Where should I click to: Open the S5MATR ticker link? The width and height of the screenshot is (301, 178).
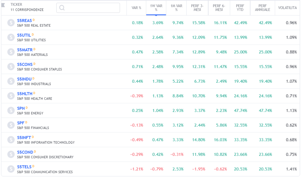pos(25,50)
